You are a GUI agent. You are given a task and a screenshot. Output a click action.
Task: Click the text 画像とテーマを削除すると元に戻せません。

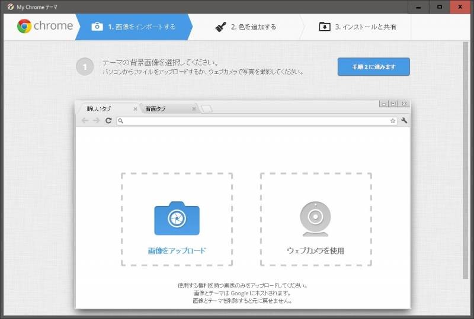[242, 301]
